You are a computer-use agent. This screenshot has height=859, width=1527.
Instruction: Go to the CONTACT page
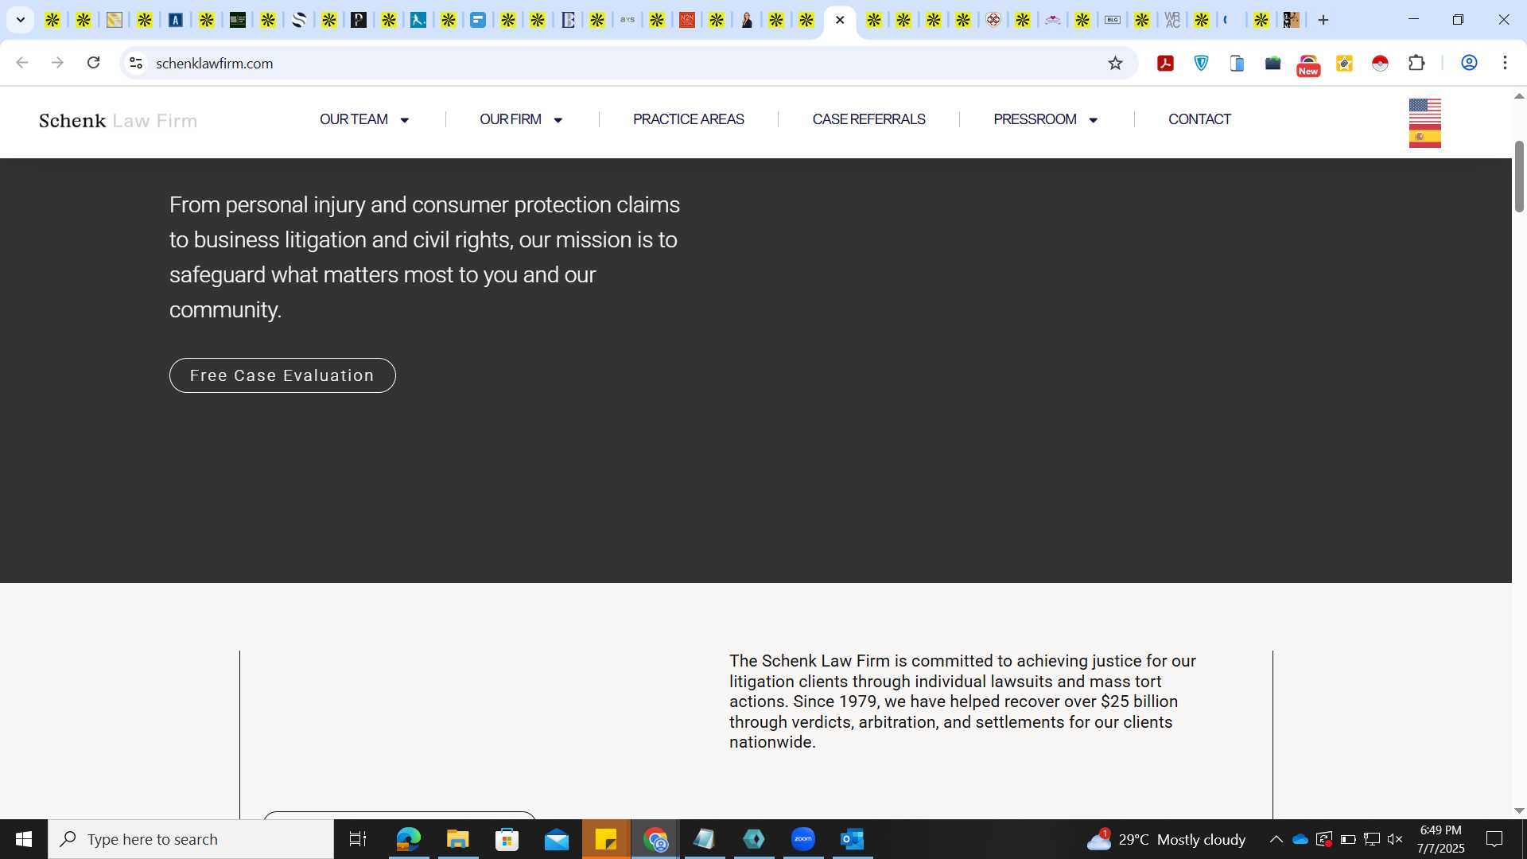[x=1199, y=119]
